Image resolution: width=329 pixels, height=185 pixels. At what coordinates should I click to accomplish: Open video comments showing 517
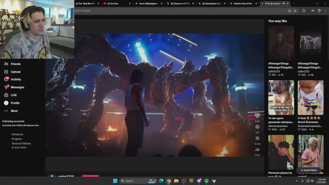click(x=257, y=127)
